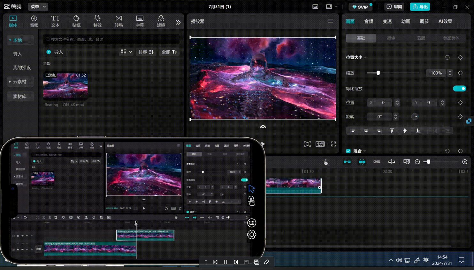The width and height of the screenshot is (474, 270).
Task: Open the 贴纸 stickers tab
Action: click(x=76, y=21)
